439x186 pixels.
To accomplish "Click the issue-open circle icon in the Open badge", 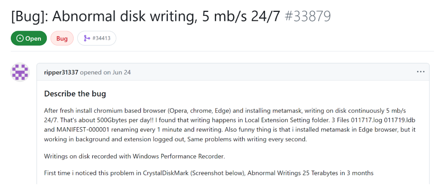I will (20, 38).
